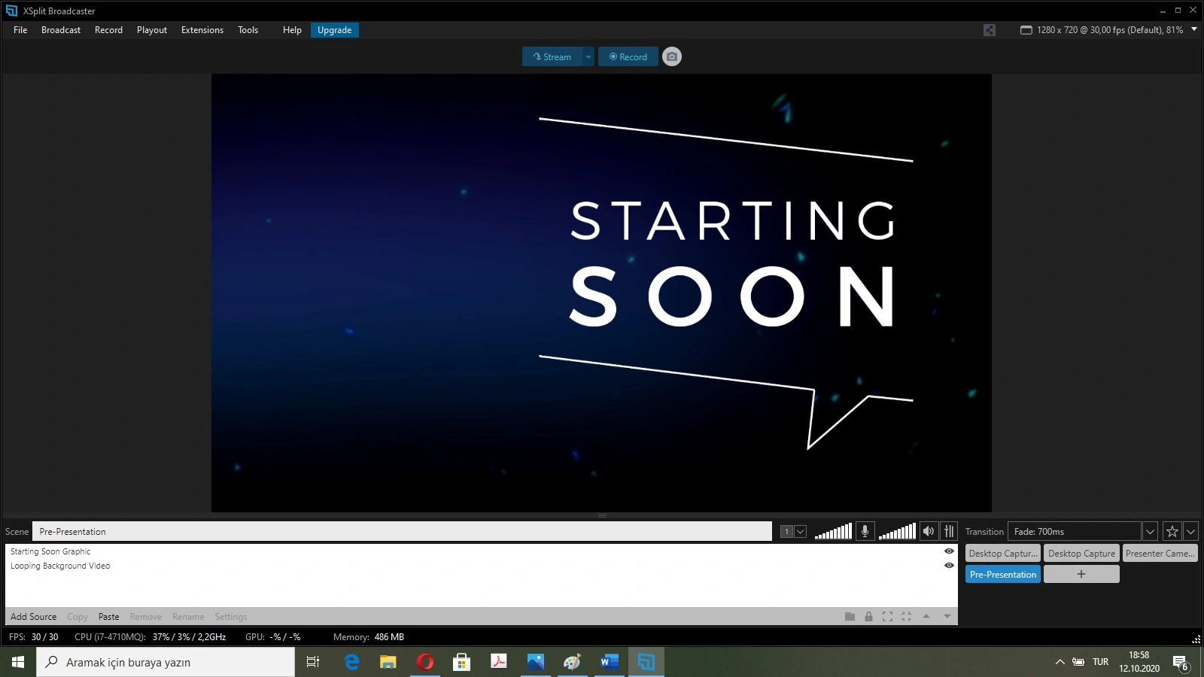Image resolution: width=1204 pixels, height=677 pixels.
Task: Click the Record button in the toolbar
Action: 628,56
